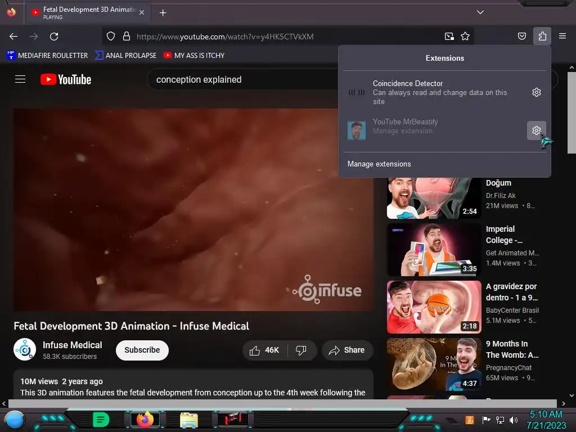
Task: Click the scroll right arrow on horizontal scrollbar
Action: pos(563,403)
